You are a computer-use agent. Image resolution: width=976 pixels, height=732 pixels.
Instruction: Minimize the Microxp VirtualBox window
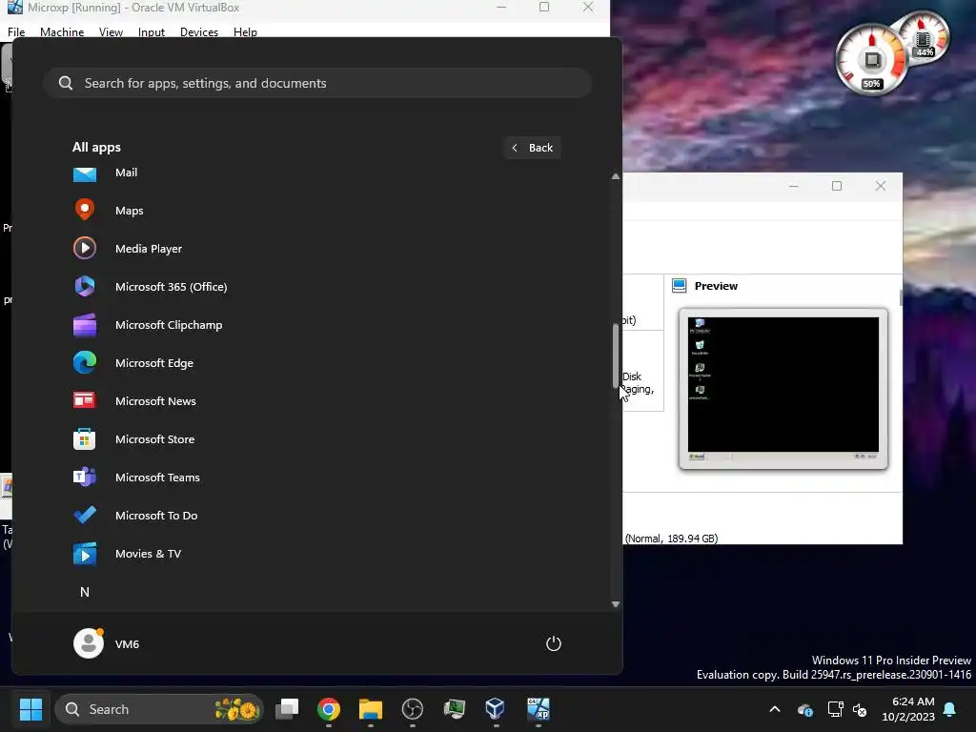point(501,7)
